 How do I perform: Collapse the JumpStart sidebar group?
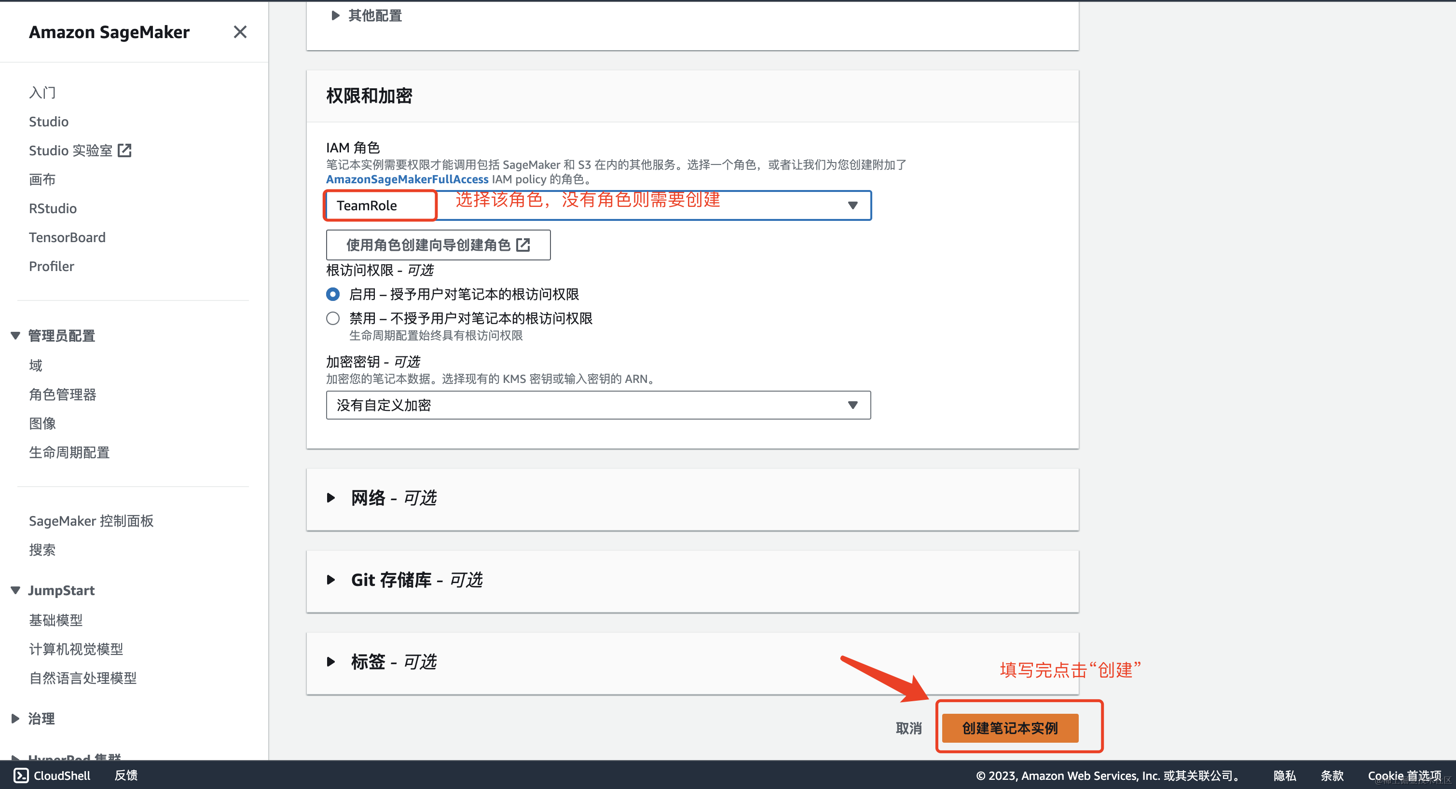[x=16, y=591]
